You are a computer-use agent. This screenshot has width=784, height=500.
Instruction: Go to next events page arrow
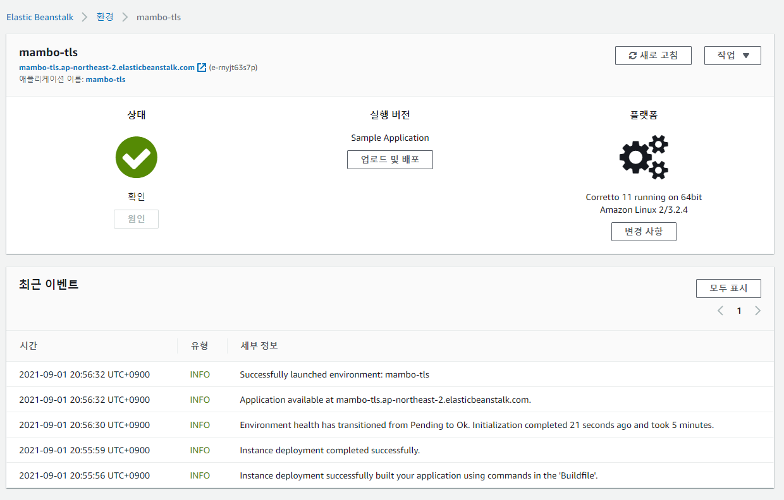point(757,311)
